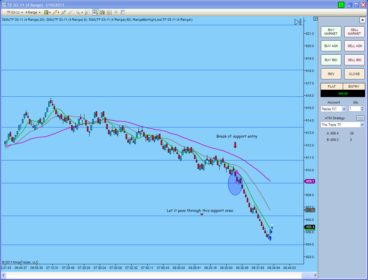Click BUY MARKET button

tap(331, 32)
